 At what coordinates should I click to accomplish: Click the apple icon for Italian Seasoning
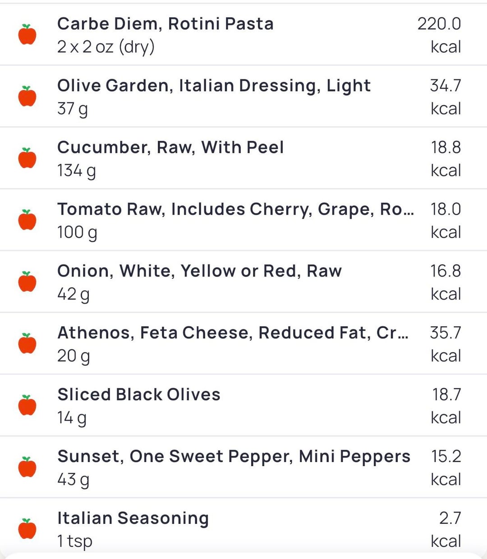coord(27,529)
